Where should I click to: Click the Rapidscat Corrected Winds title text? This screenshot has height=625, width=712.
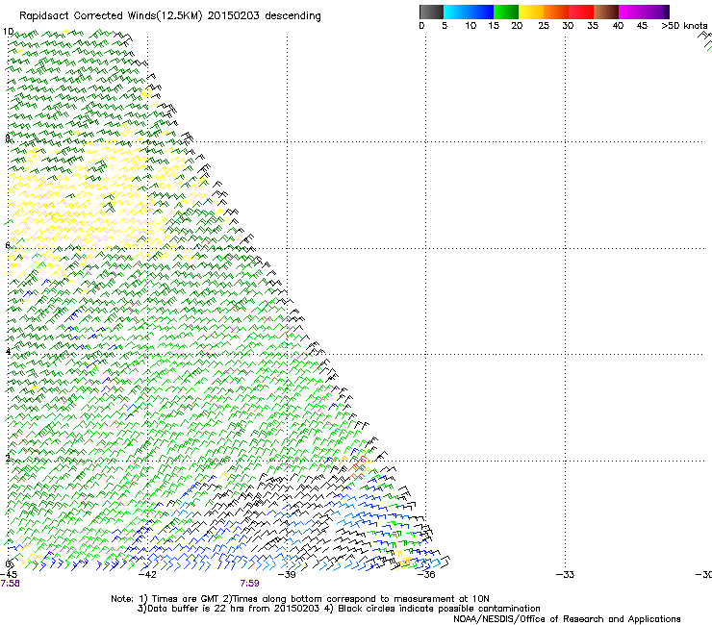coord(170,16)
